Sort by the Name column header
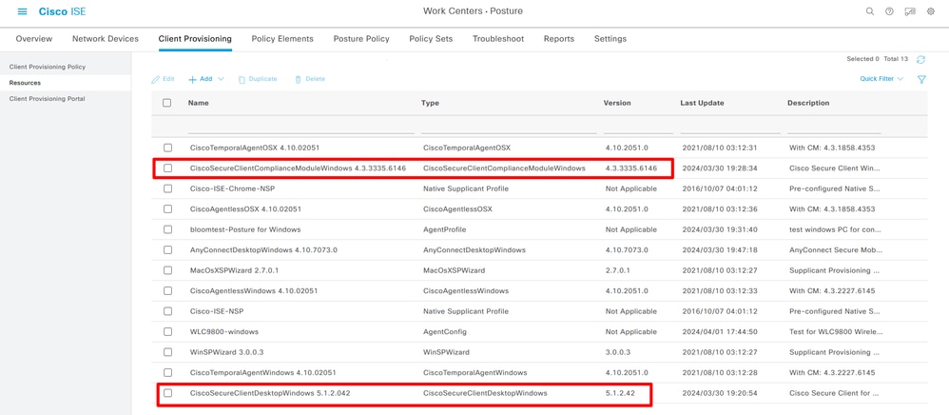The image size is (949, 415). tap(199, 103)
